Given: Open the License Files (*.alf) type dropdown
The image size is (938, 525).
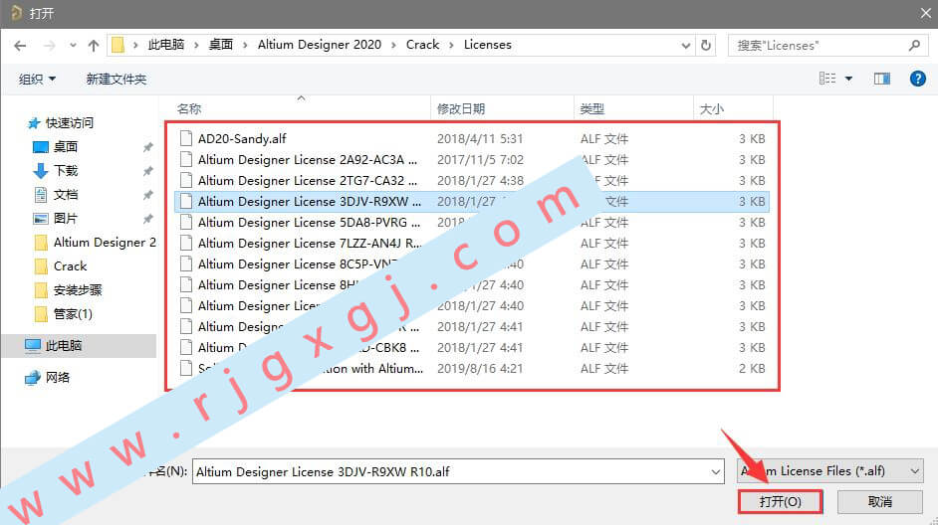Looking at the screenshot, I should [830, 471].
